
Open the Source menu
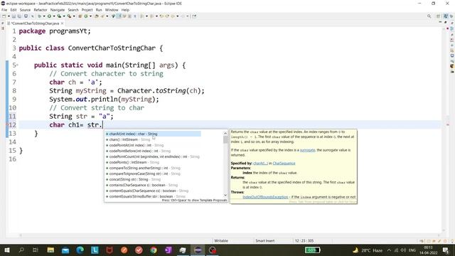click(25, 10)
